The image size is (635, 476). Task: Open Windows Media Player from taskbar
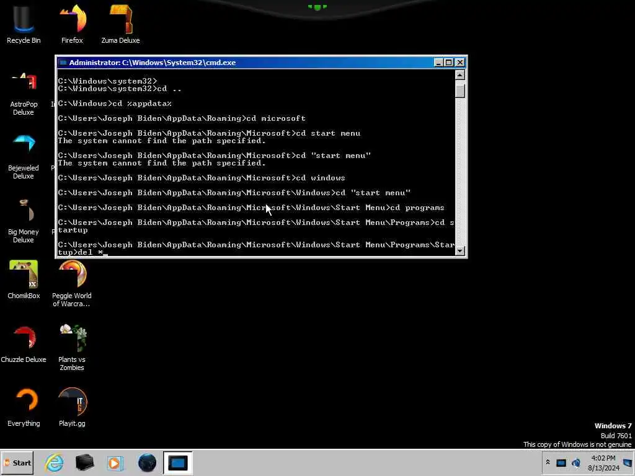(115, 462)
